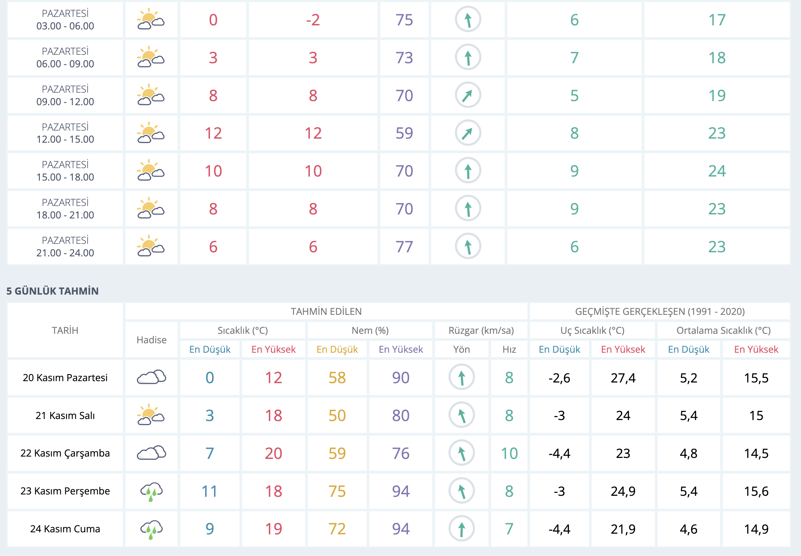Click partly cloudy icon for Pazartesi 03.00 - 06.00

pos(151,20)
